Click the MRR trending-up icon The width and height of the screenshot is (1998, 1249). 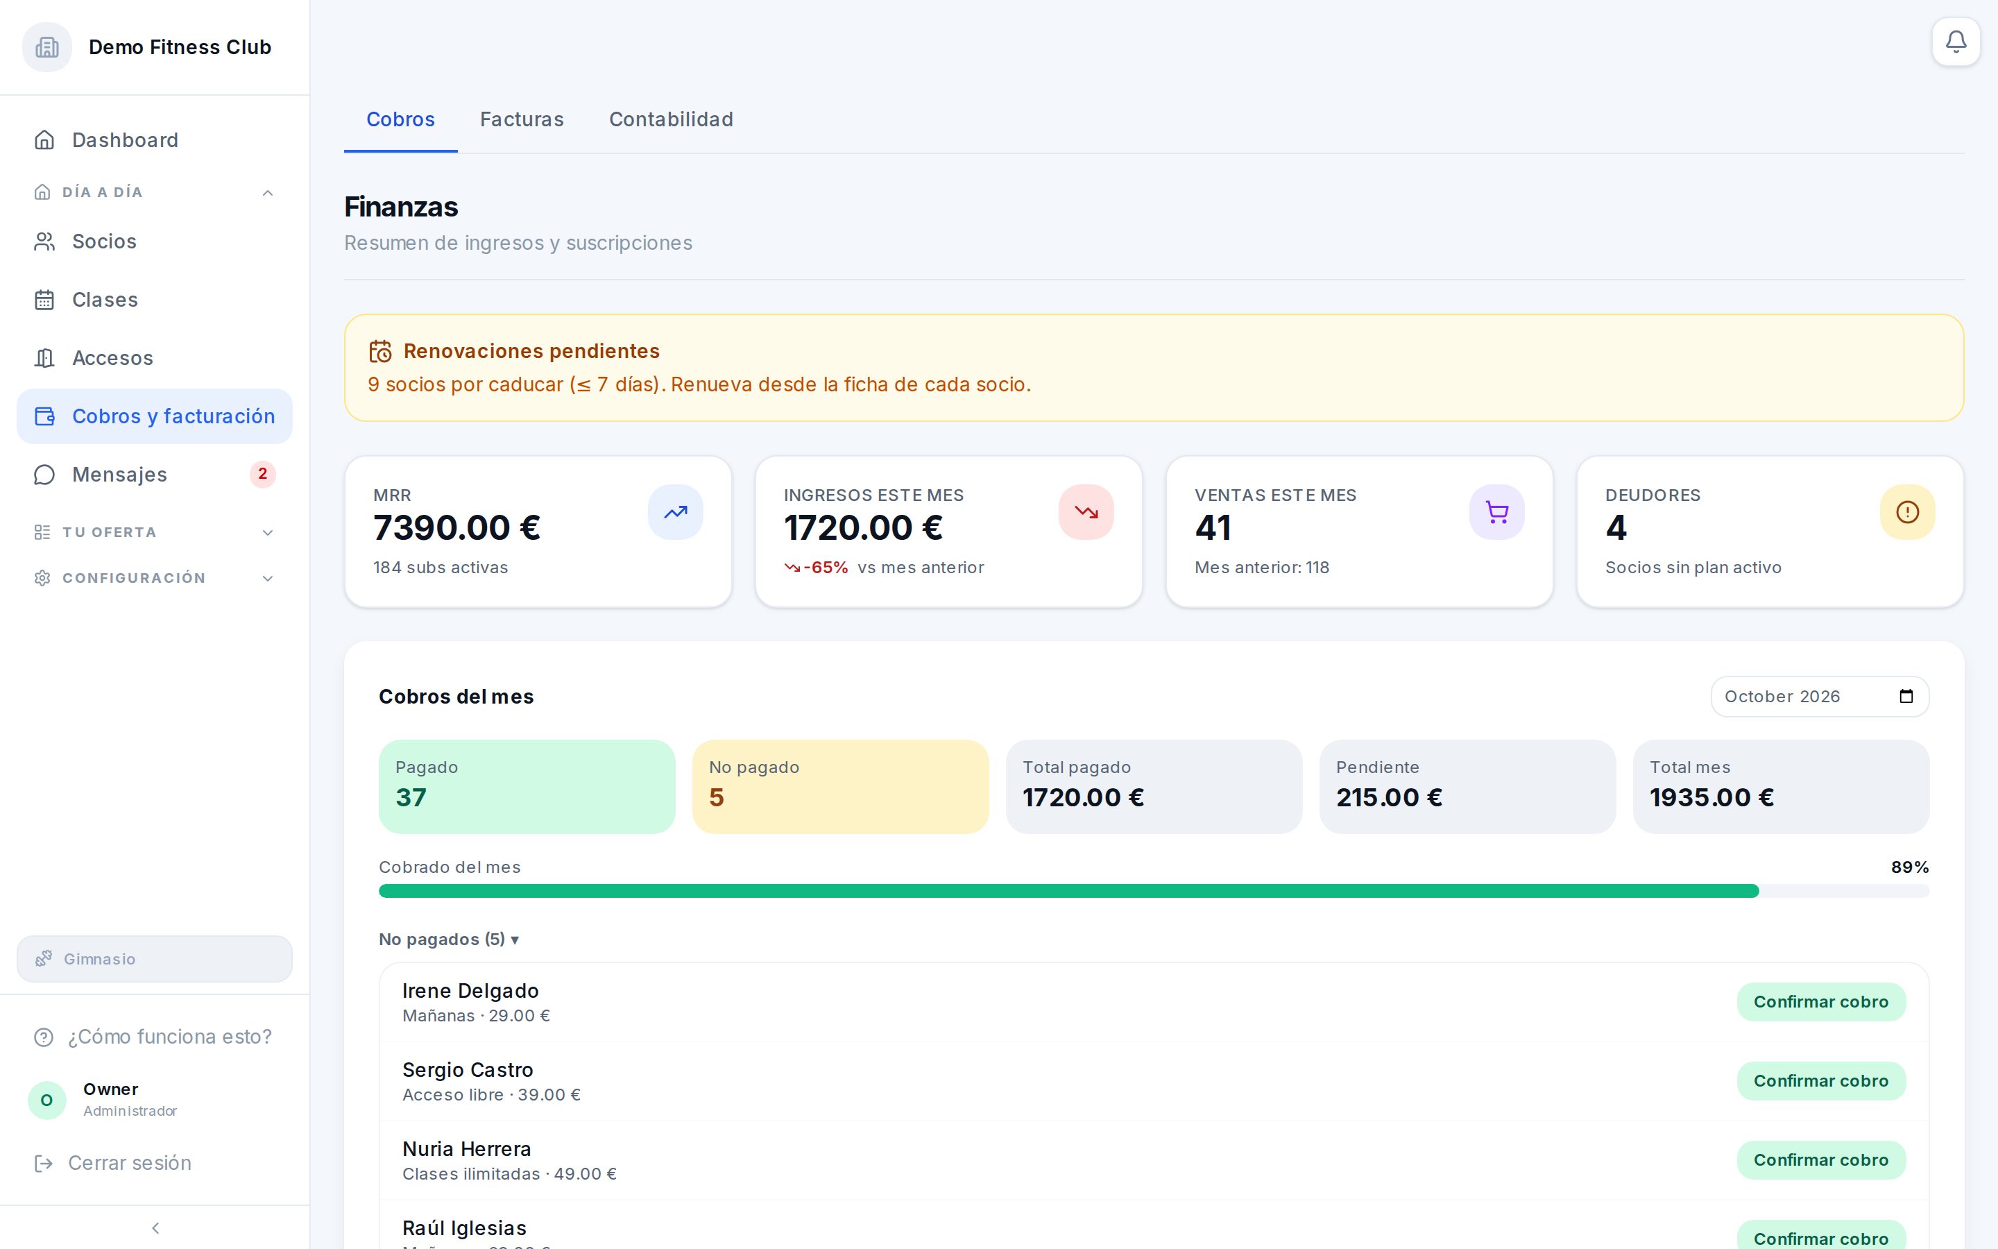(675, 512)
